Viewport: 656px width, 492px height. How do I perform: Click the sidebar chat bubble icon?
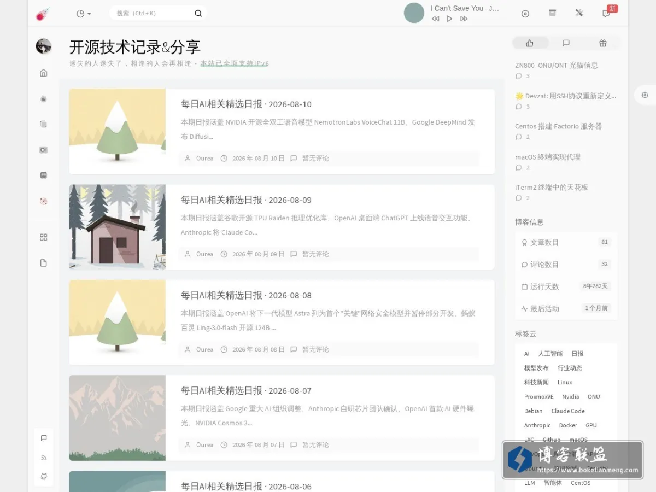[44, 438]
